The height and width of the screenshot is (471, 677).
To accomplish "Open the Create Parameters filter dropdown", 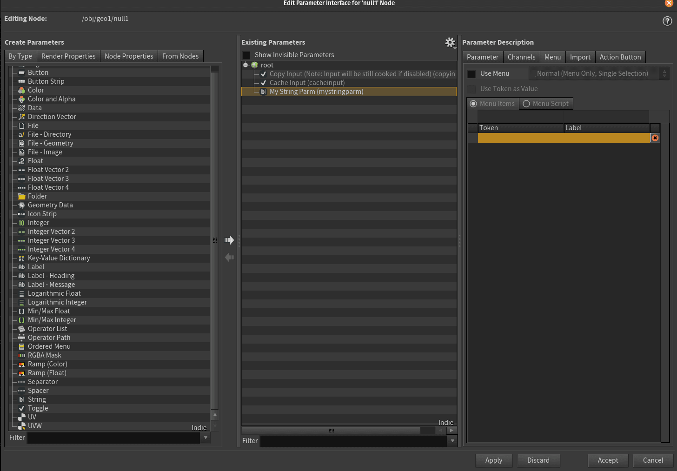I will 206,438.
